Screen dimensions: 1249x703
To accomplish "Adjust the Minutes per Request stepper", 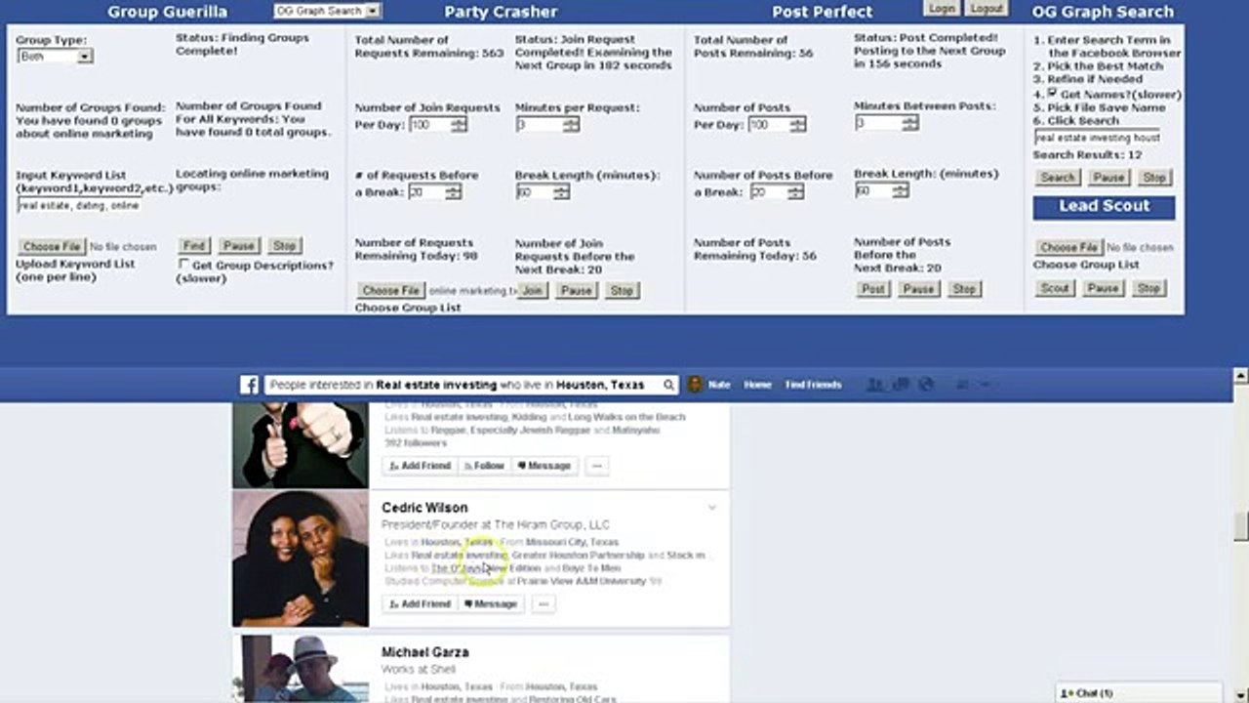I will [571, 124].
